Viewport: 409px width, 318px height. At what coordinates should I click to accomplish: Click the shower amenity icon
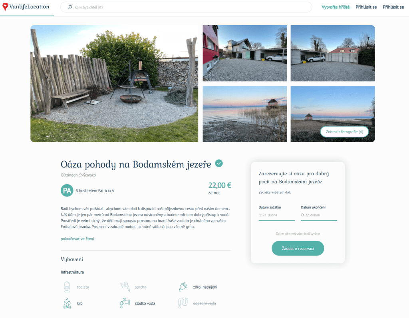click(x=125, y=287)
